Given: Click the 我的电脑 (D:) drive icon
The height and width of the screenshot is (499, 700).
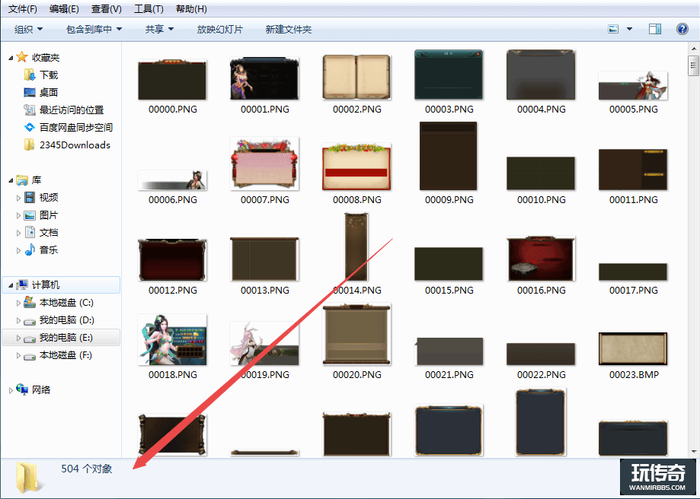Looking at the screenshot, I should (30, 321).
